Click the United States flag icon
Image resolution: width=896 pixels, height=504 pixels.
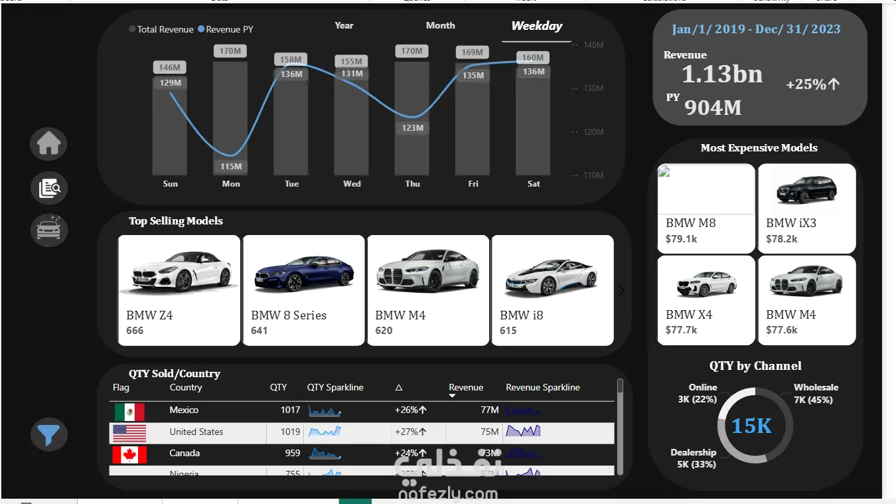[129, 433]
